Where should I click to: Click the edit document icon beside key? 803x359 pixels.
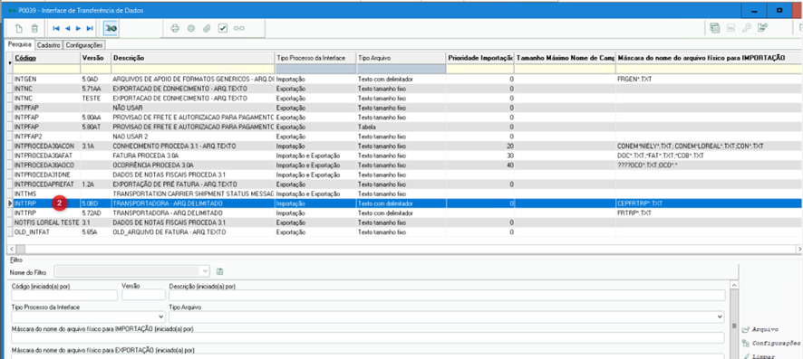(x=763, y=28)
